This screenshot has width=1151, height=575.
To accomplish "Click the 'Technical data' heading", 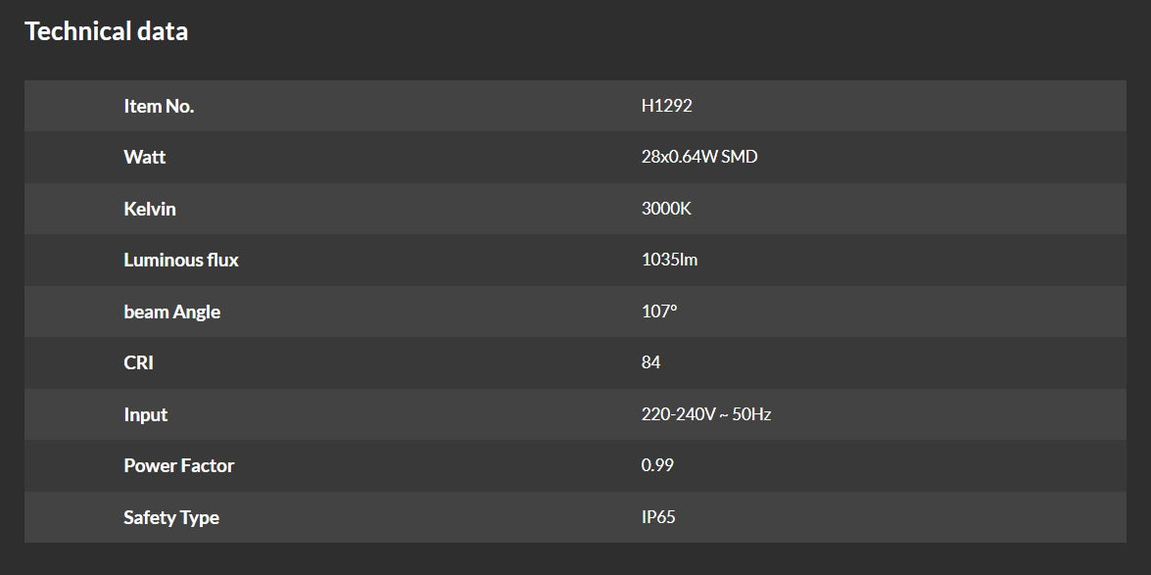I will pos(106,31).
